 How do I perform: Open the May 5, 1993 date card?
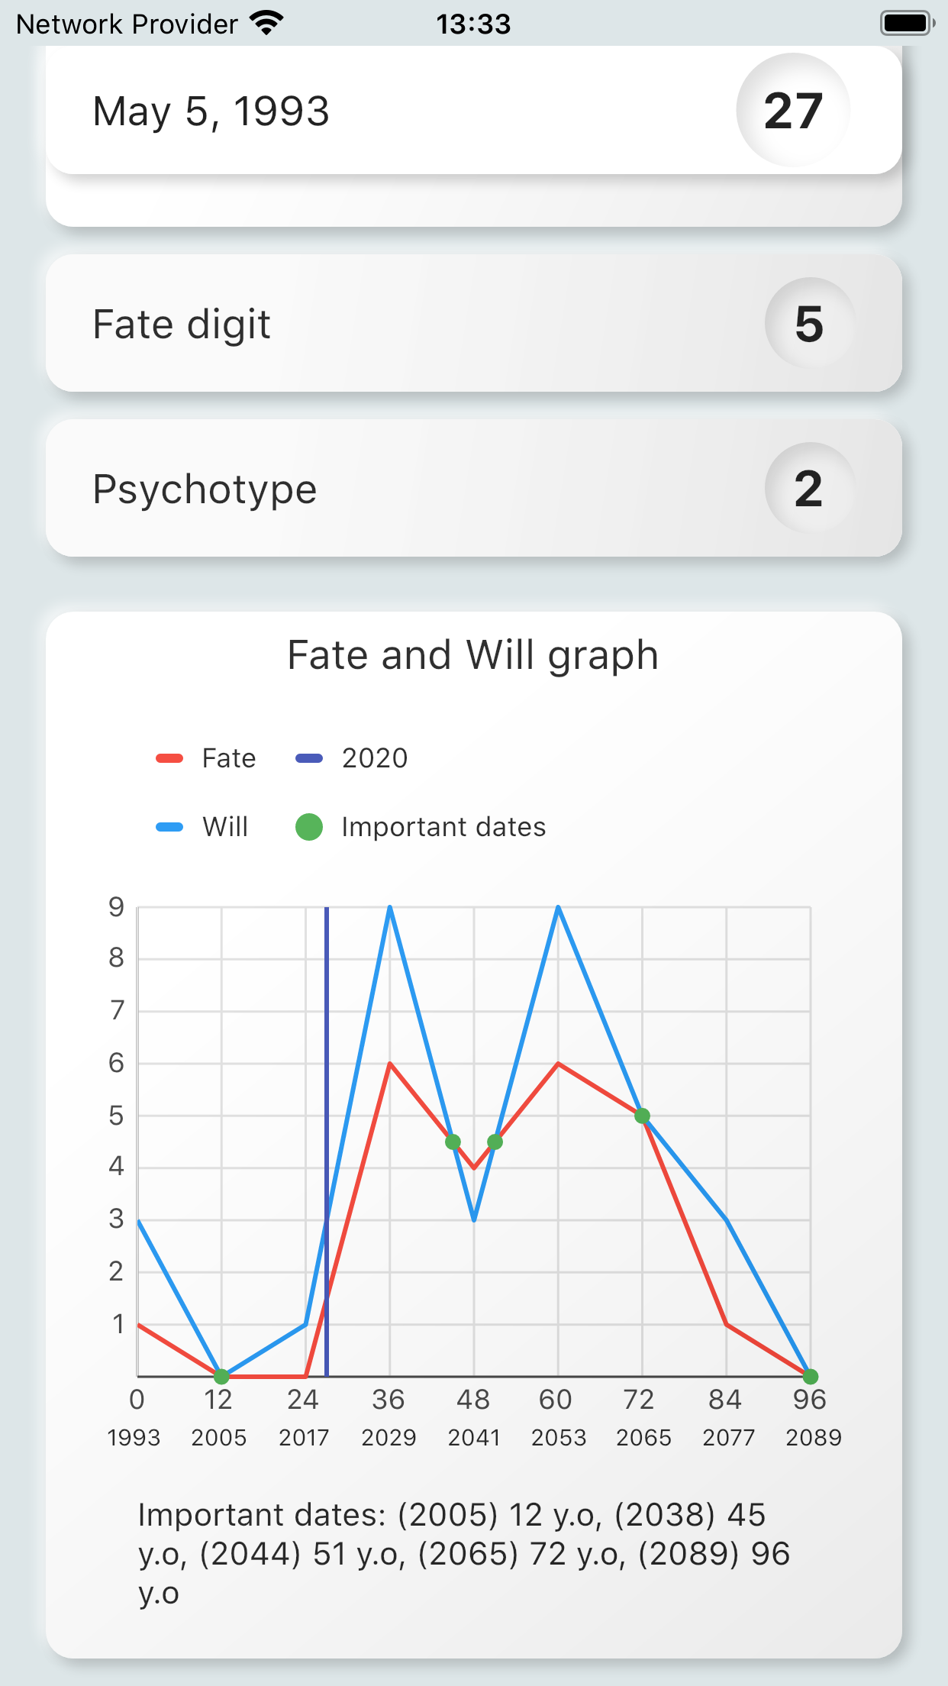click(382, 111)
